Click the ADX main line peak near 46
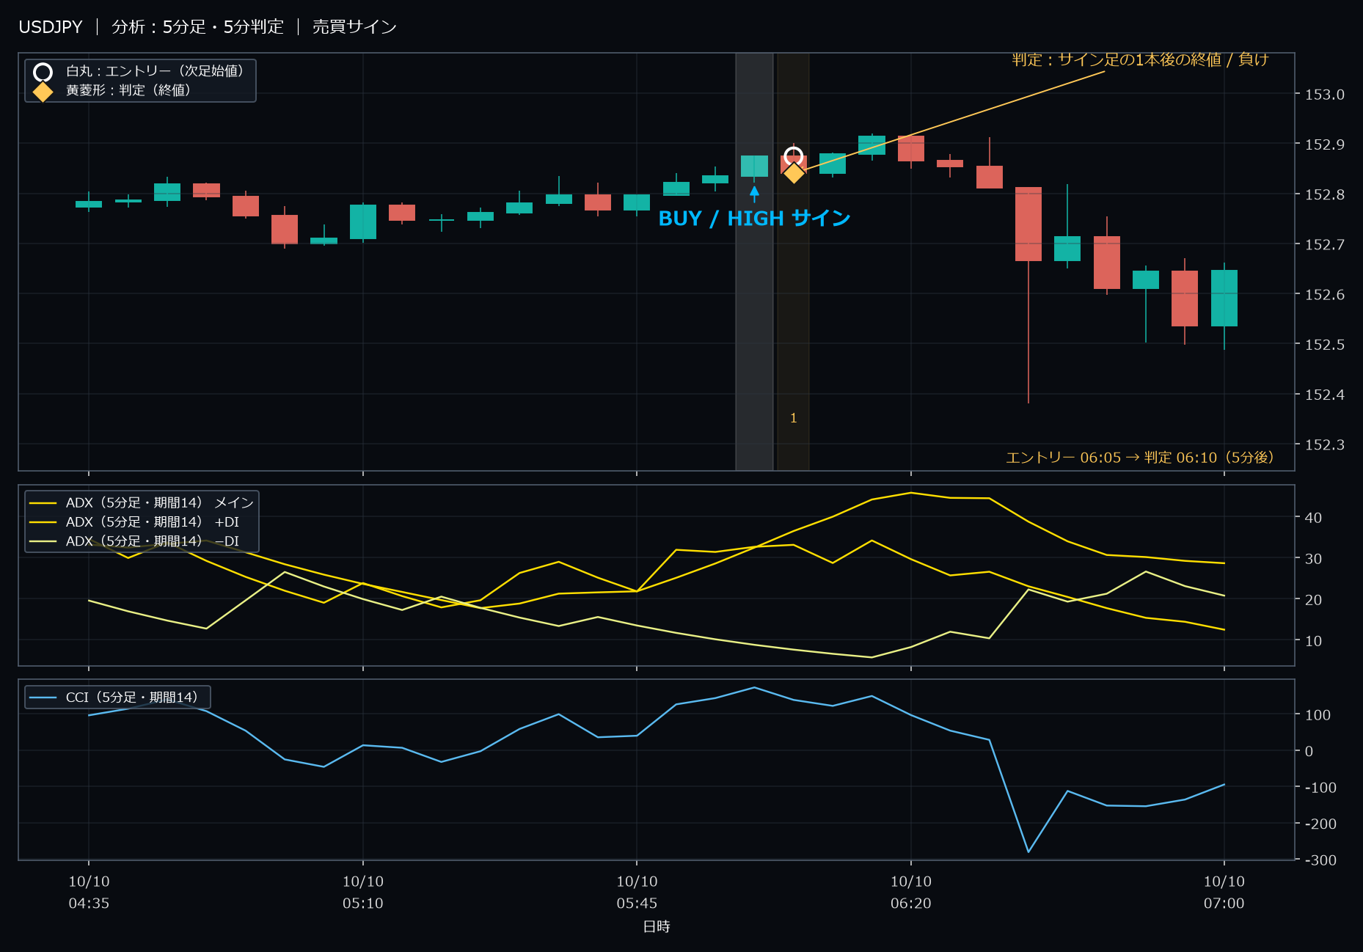Viewport: 1363px width, 952px height. (x=910, y=493)
